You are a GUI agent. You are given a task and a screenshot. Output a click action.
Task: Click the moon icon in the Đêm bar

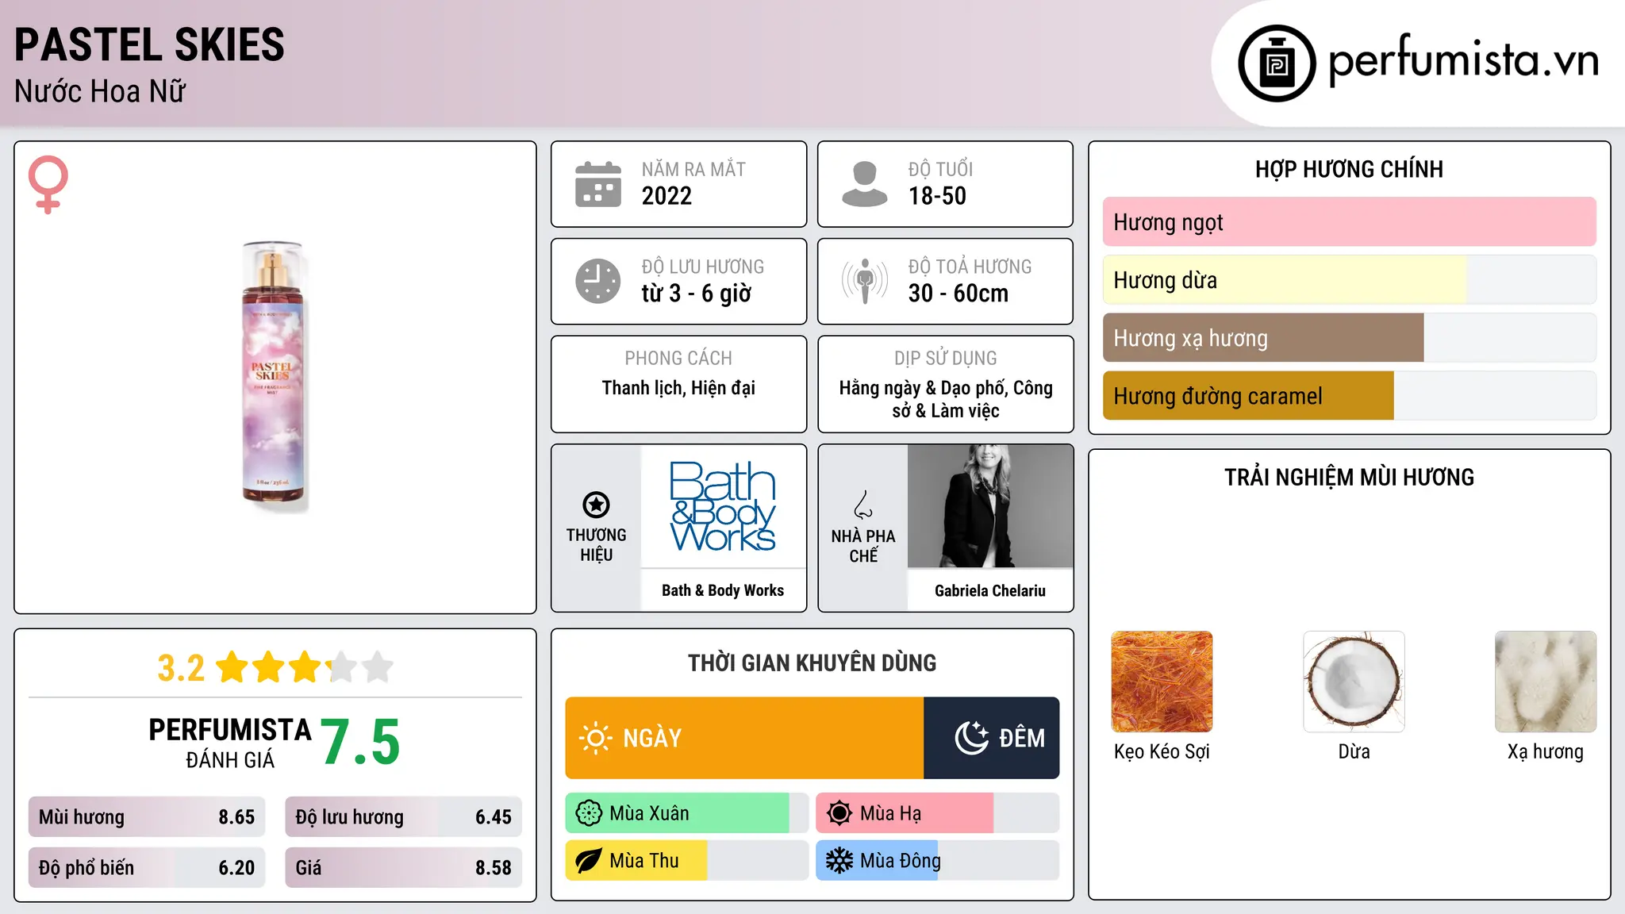[971, 738]
